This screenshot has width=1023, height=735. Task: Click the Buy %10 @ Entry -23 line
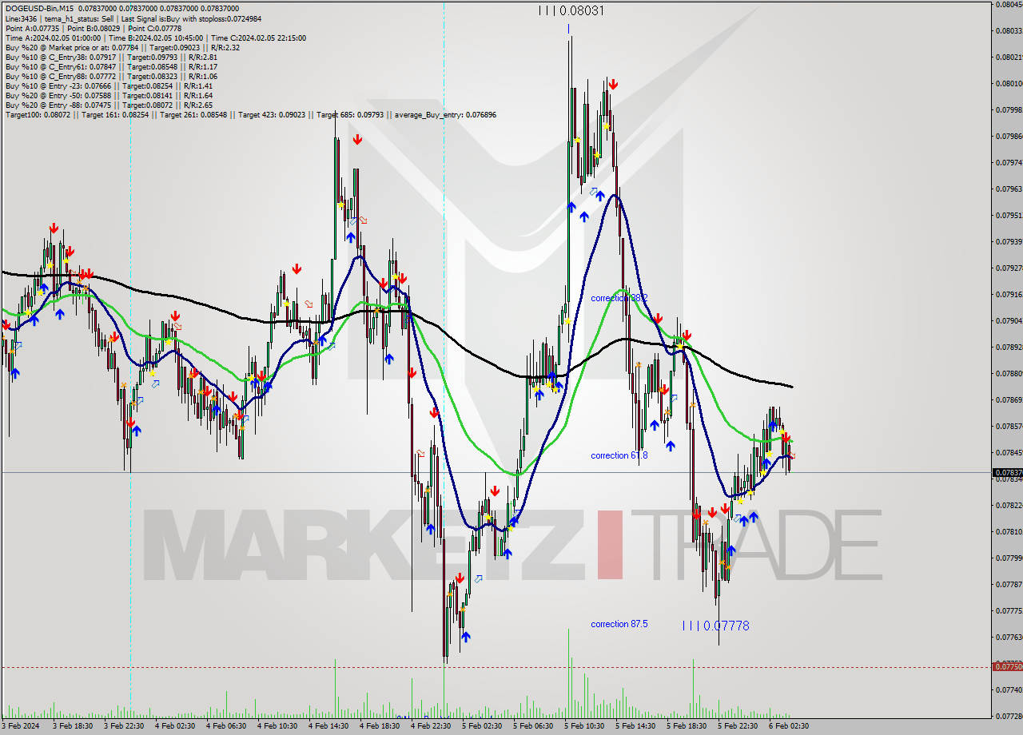click(x=109, y=85)
